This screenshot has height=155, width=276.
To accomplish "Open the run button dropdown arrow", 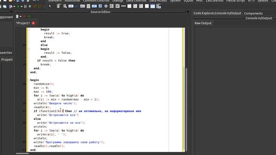I will click(22, 7).
